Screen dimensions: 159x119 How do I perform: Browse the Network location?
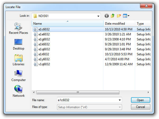click(18, 91)
